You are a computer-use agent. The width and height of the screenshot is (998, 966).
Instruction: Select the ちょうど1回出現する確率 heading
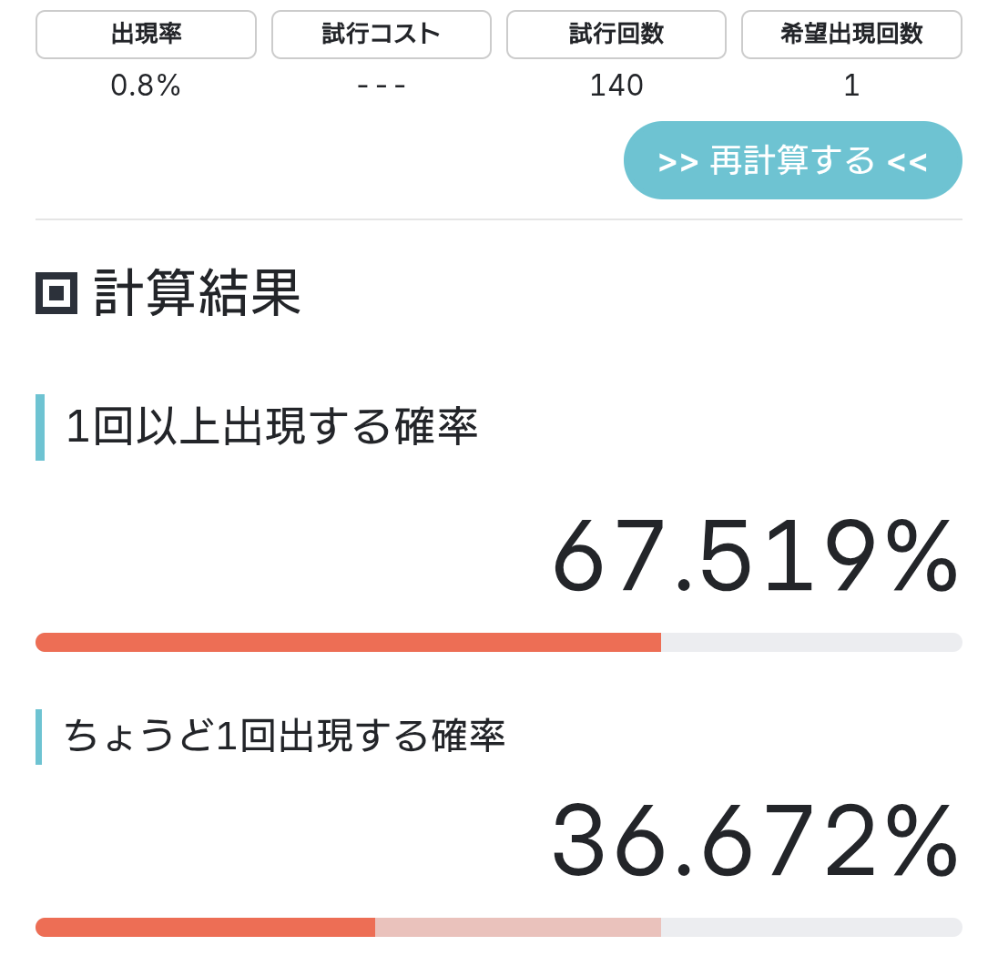[x=284, y=737]
